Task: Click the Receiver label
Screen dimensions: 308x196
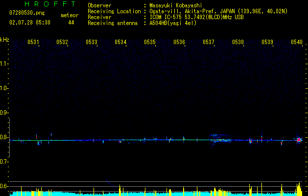Action: point(99,17)
